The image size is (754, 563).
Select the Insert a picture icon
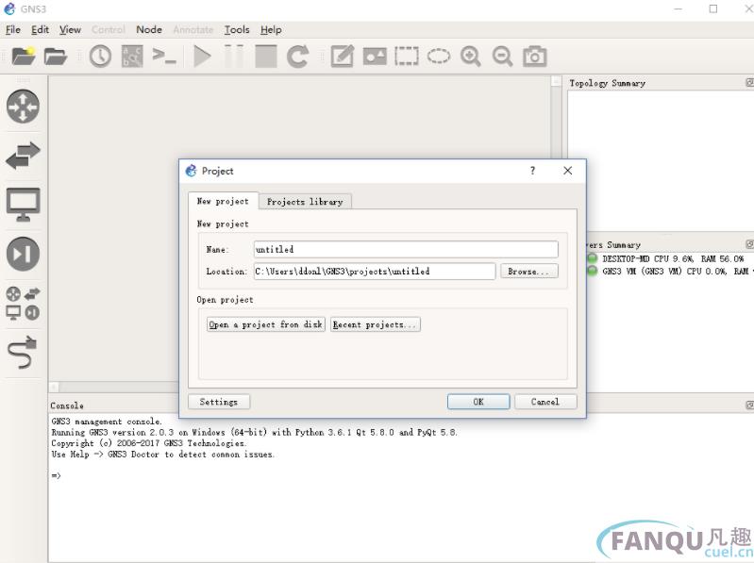[375, 57]
